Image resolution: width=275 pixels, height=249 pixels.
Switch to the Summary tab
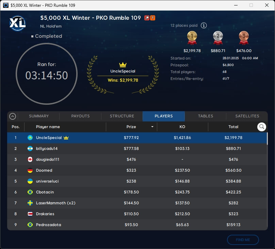(x=39, y=116)
